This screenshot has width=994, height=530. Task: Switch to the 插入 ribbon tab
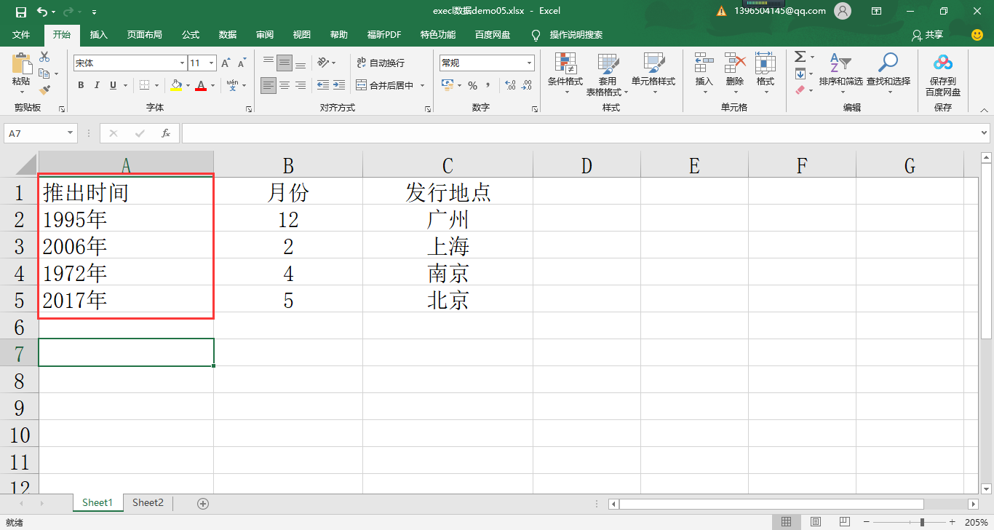98,35
